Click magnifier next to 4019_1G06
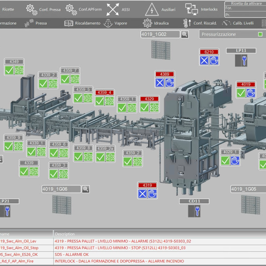 (x=86, y=189)
